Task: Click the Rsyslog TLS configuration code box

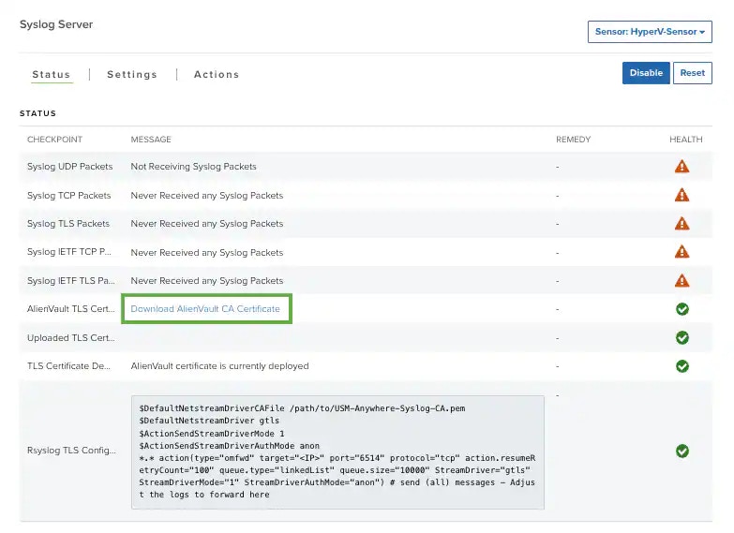Action: 337,452
